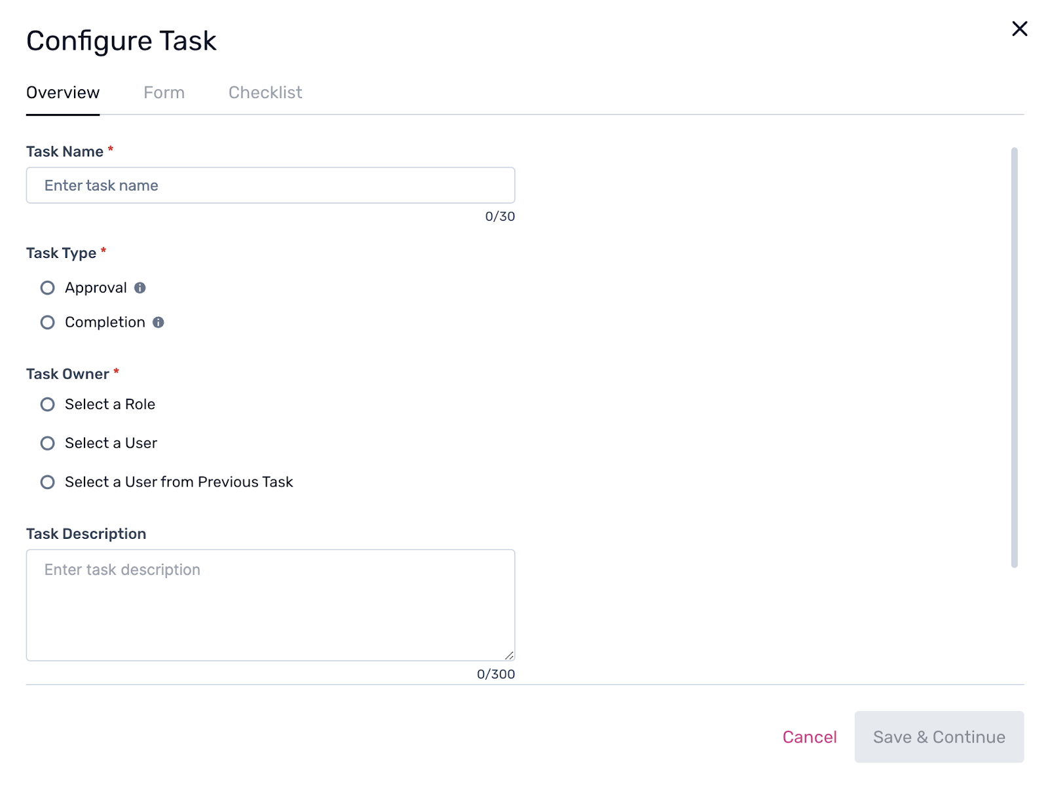This screenshot has height=785, width=1048.
Task: Click into the task description textarea
Action: [271, 605]
